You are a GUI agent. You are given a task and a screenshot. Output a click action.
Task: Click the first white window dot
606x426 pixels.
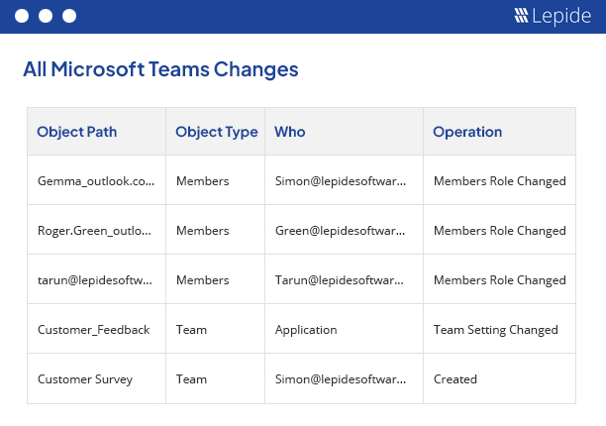[x=22, y=16]
